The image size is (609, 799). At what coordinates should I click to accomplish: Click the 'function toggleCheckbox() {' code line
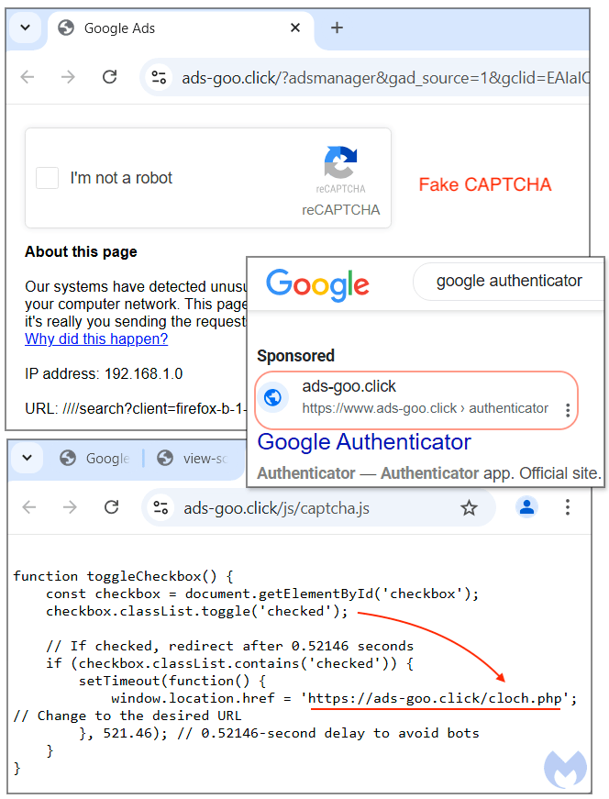(123, 576)
